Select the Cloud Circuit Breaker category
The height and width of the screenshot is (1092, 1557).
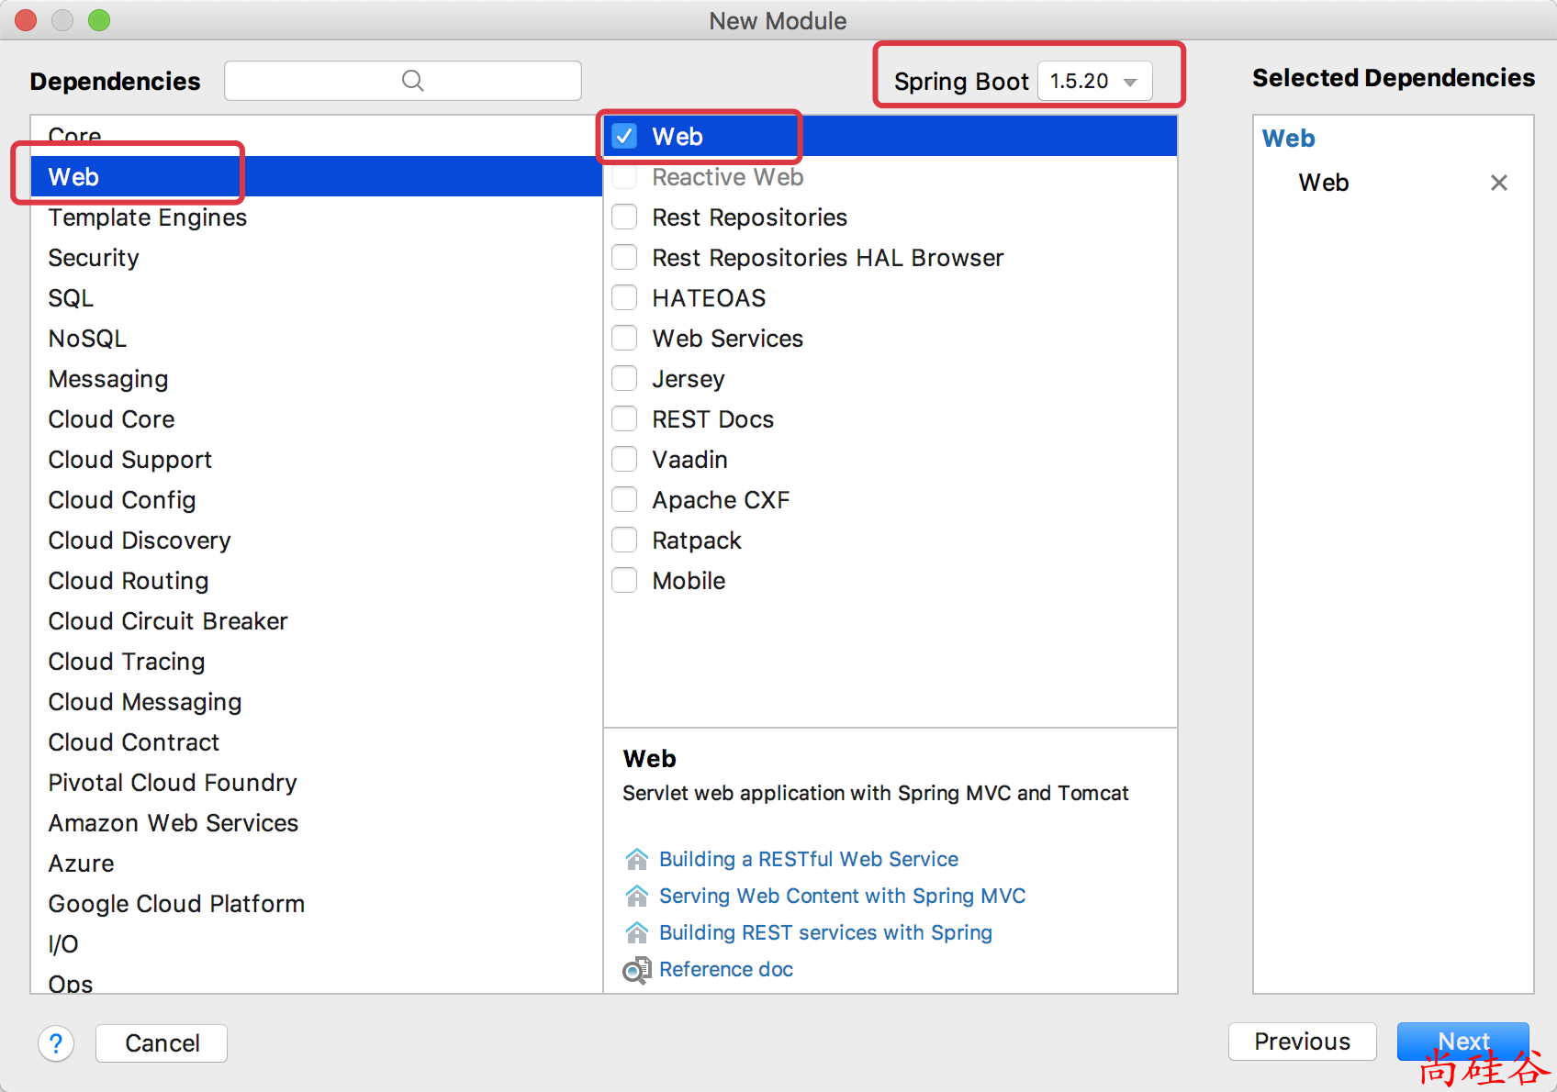tap(316, 621)
